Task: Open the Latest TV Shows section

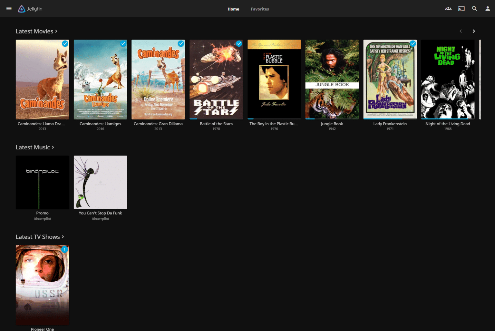Action: (40, 237)
